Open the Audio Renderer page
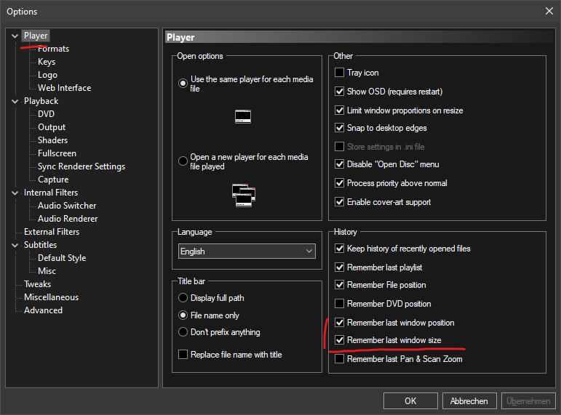The image size is (561, 415). tap(68, 219)
